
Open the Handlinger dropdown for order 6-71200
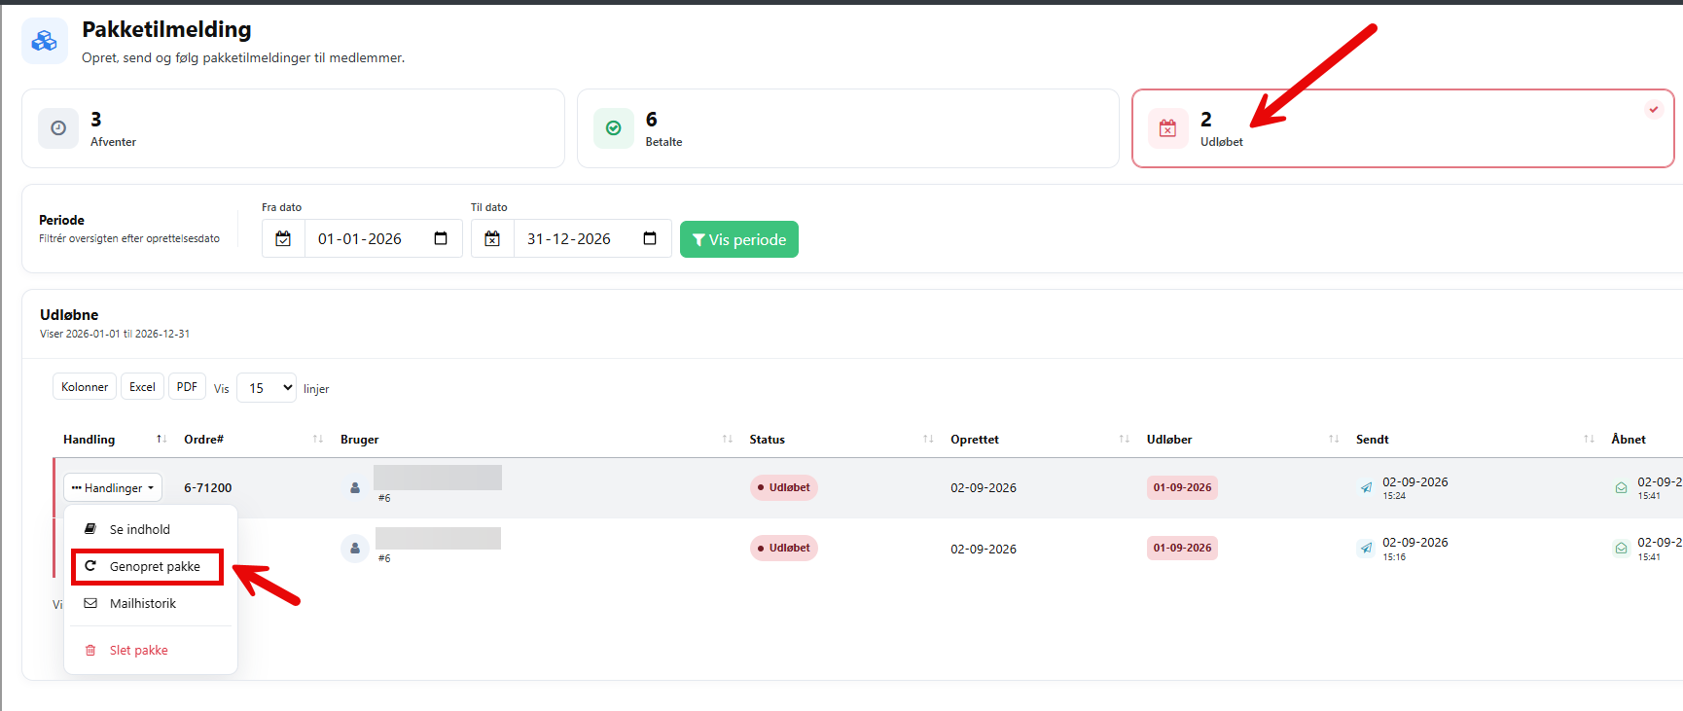point(113,488)
